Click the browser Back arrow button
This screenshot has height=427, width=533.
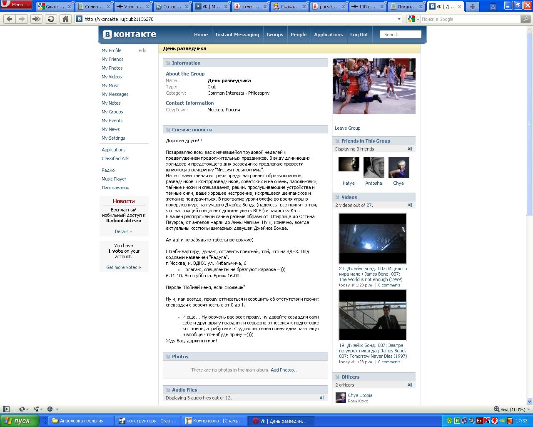click(10, 19)
